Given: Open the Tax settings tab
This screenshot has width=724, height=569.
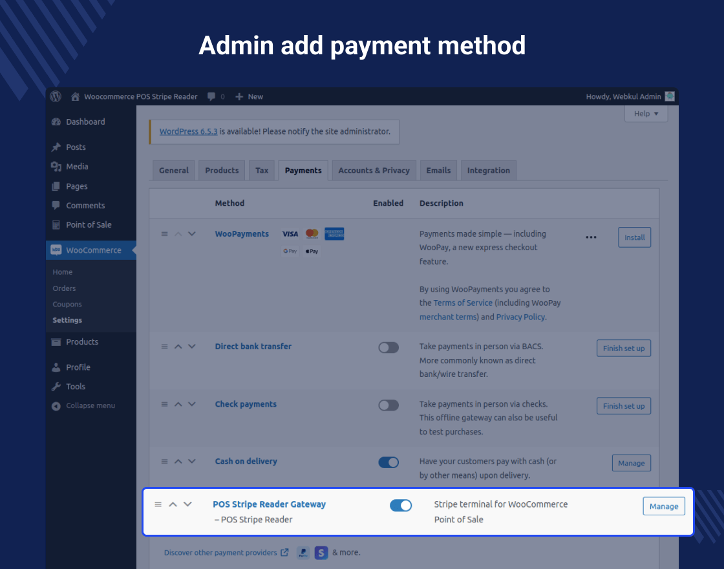Looking at the screenshot, I should (x=262, y=170).
